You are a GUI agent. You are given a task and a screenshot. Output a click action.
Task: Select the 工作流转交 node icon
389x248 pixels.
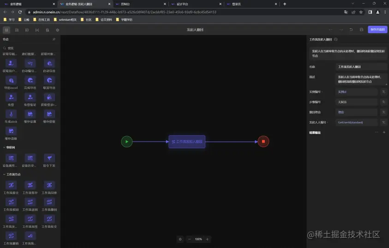click(49, 219)
